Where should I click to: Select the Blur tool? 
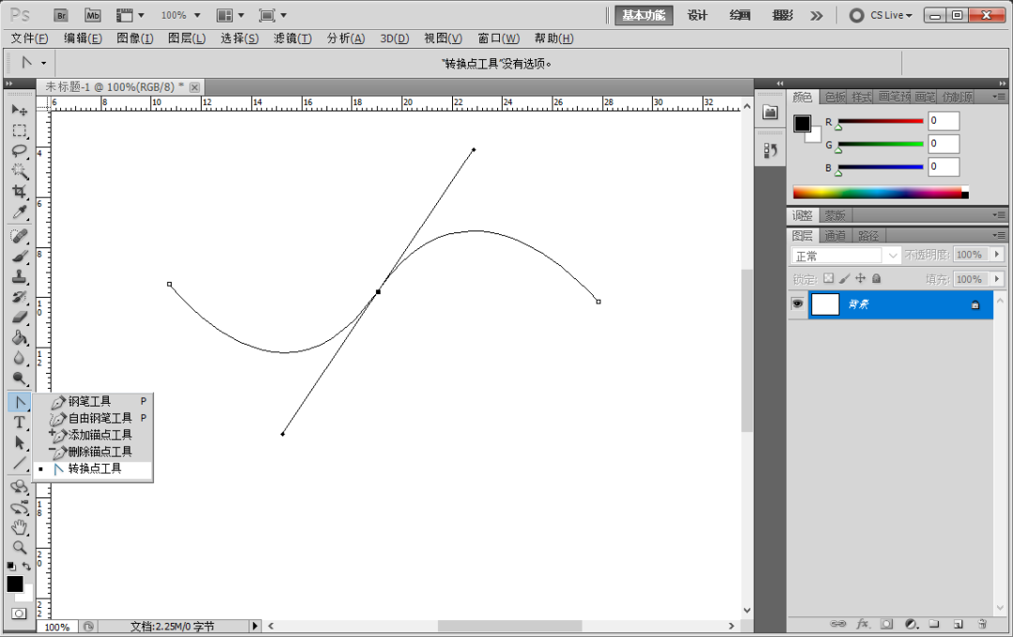tap(20, 358)
